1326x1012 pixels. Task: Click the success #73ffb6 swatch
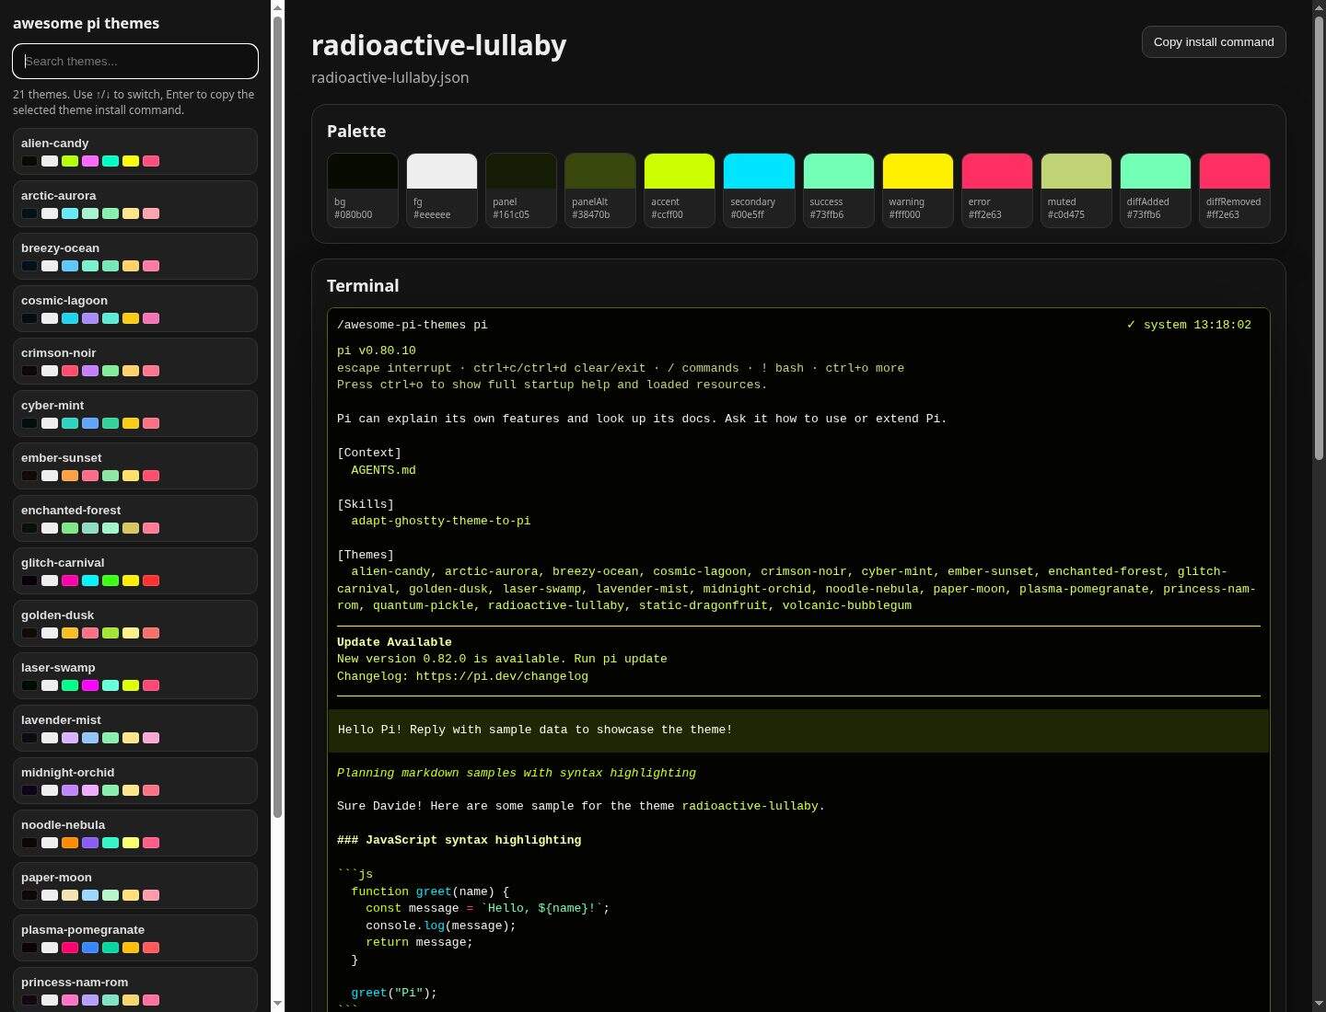pyautogui.click(x=838, y=190)
